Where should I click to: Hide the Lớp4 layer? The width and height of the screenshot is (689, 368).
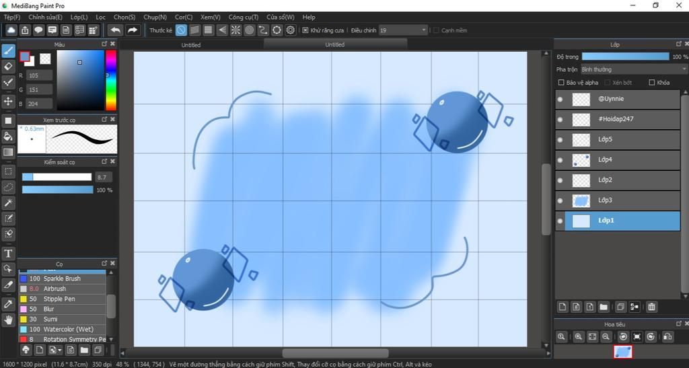coord(560,160)
